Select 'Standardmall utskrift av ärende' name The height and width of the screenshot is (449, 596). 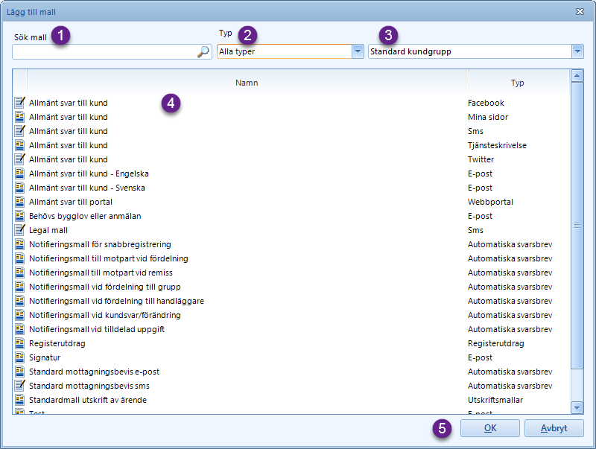(x=88, y=400)
